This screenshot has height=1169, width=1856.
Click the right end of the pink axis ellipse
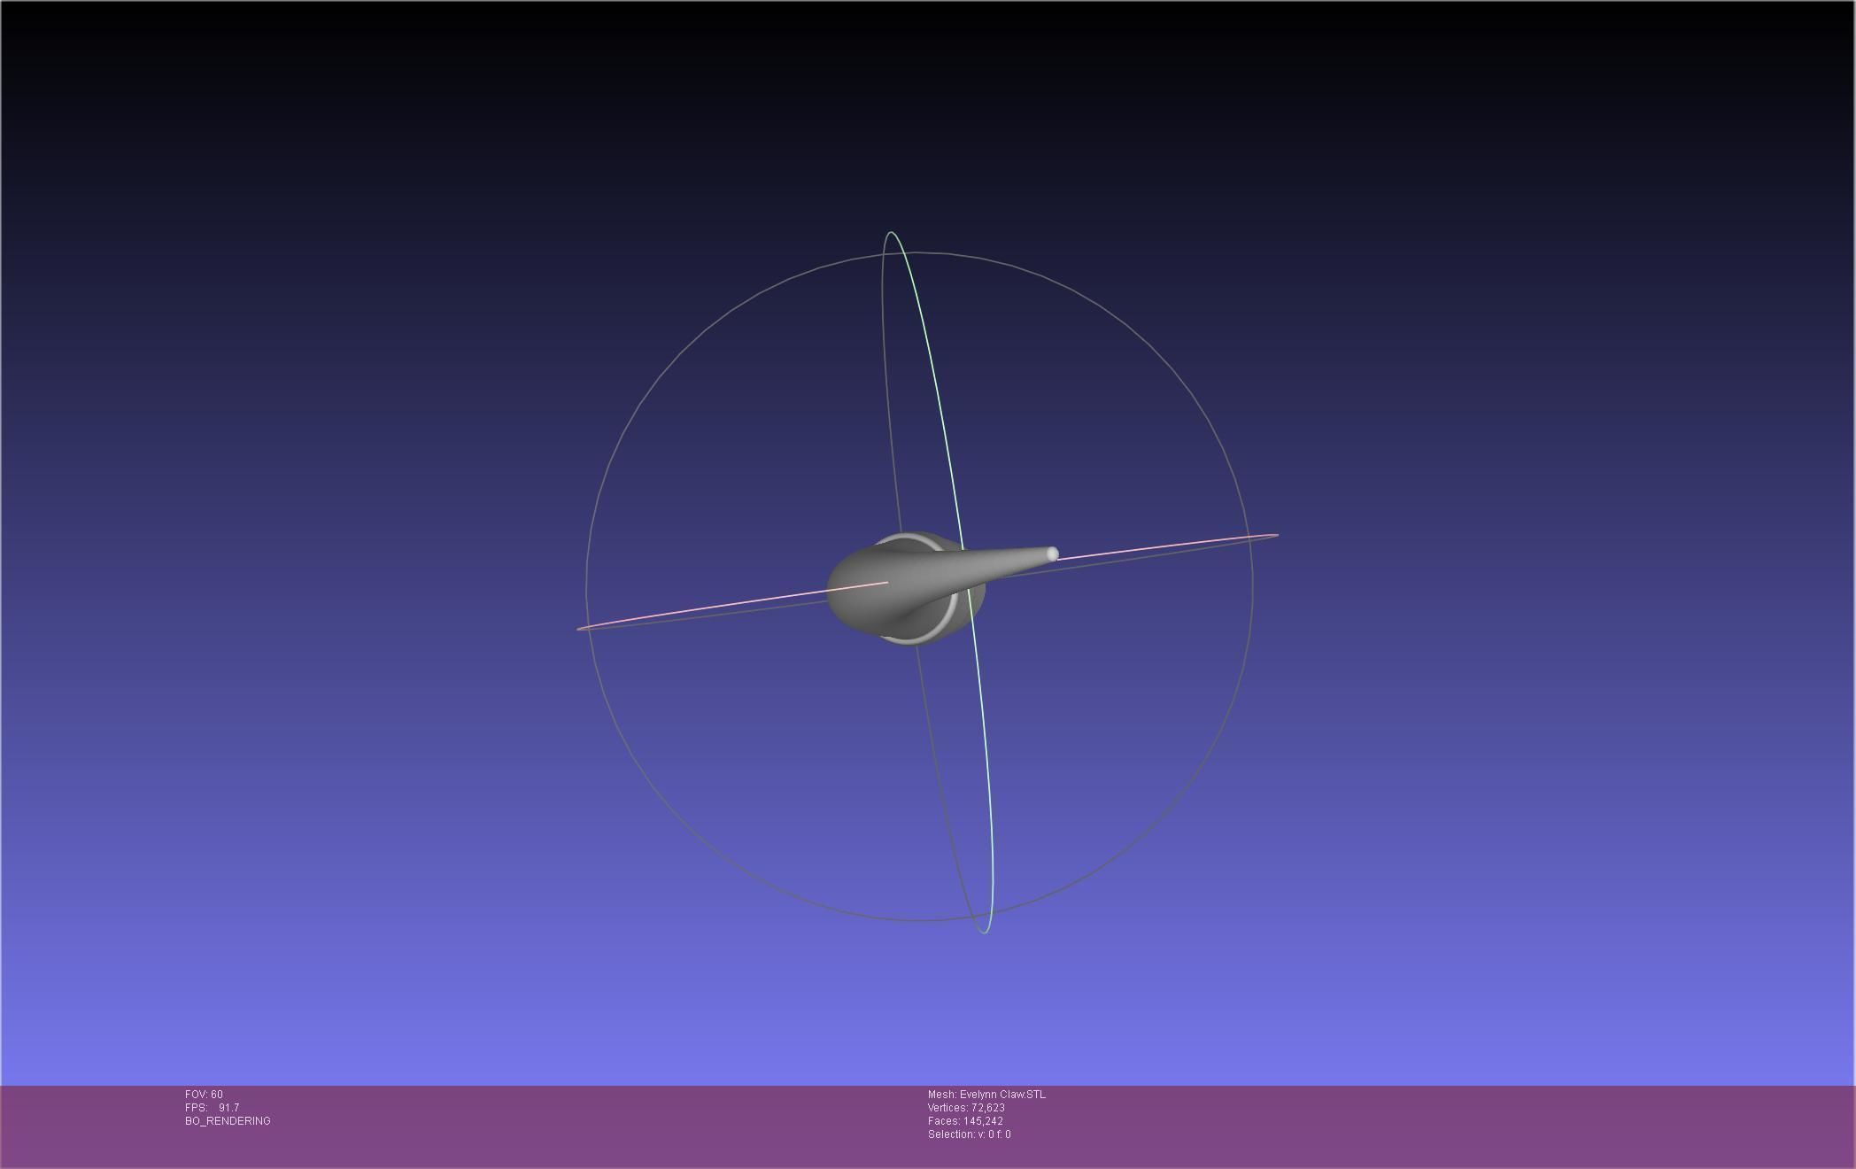(1275, 535)
